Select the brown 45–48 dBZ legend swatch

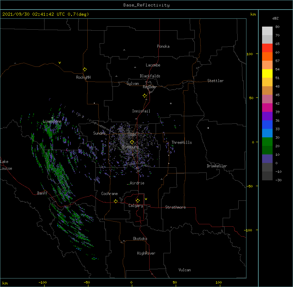(267, 90)
